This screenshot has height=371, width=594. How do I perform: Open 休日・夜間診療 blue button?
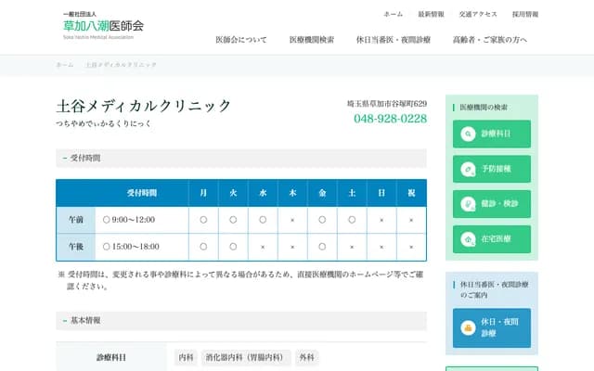point(492,327)
